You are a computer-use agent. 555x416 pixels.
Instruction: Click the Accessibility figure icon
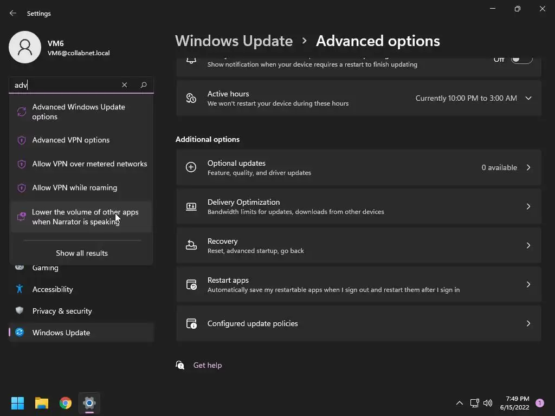(20, 289)
